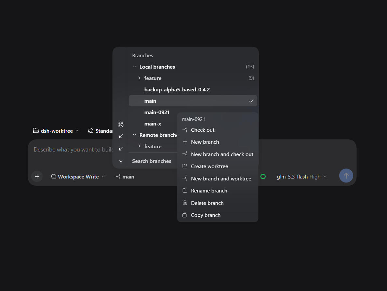Viewport: 387px width, 291px height.
Task: Select the checked main branch row
Action: click(193, 101)
